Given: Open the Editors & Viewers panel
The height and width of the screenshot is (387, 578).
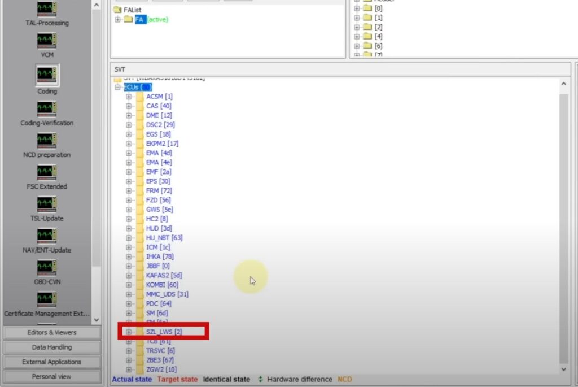Looking at the screenshot, I should (52, 333).
